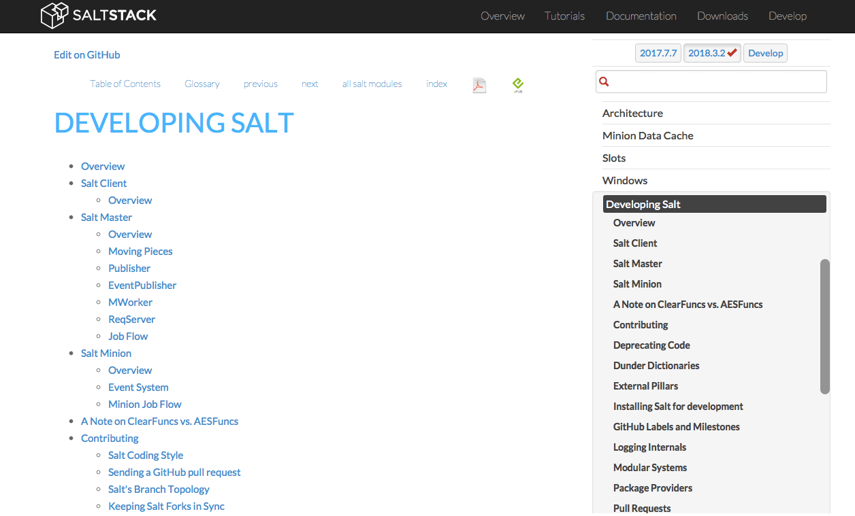Open Documentation in the top navigation bar
Screen dimensions: 855x516
pos(641,16)
